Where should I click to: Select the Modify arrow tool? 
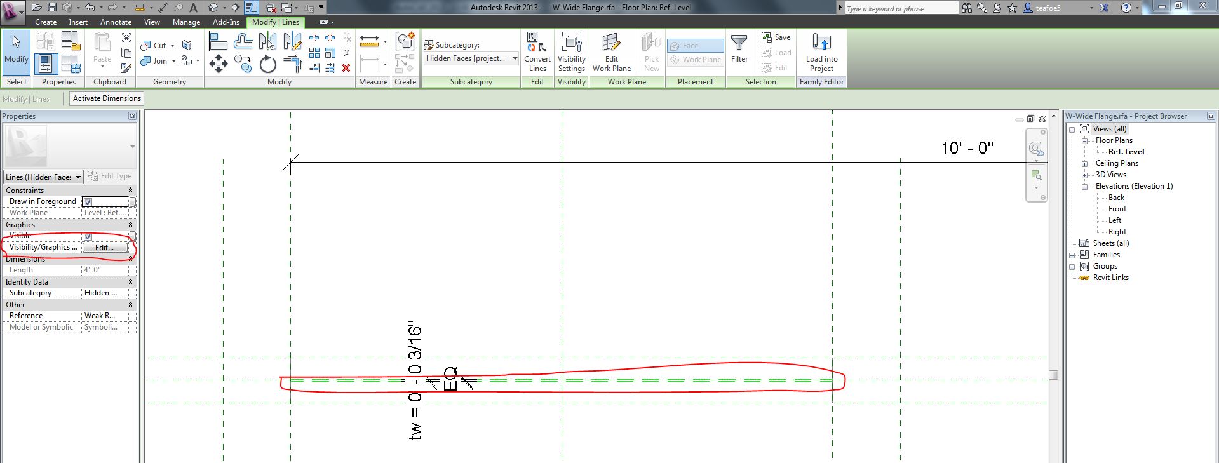point(17,52)
